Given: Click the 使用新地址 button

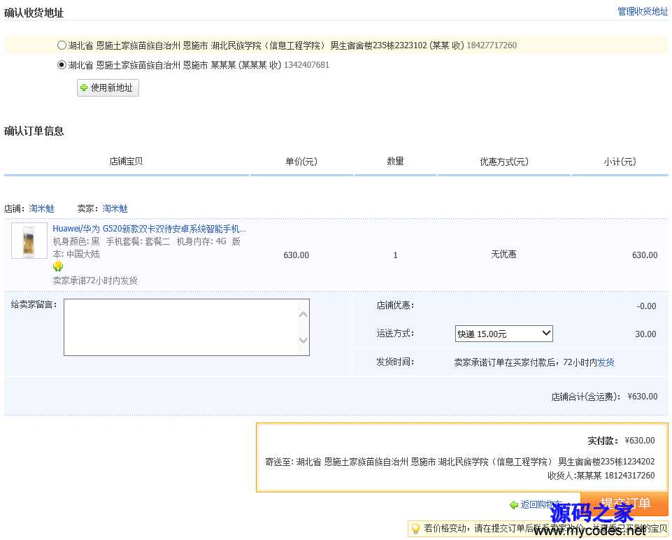Looking at the screenshot, I should [107, 87].
